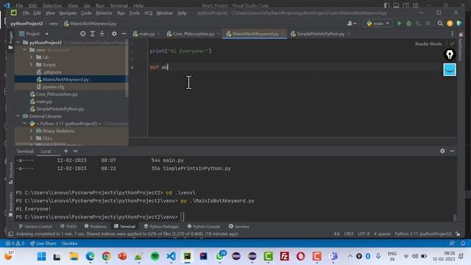
Task: Open the Python Console tool window
Action: 204,227
